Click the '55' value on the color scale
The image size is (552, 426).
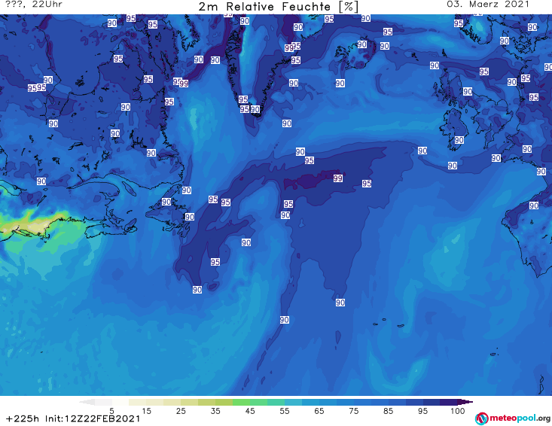coord(285,411)
